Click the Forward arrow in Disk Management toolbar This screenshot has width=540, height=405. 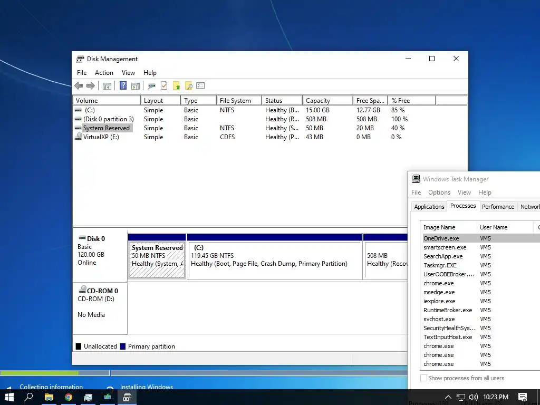click(x=91, y=86)
